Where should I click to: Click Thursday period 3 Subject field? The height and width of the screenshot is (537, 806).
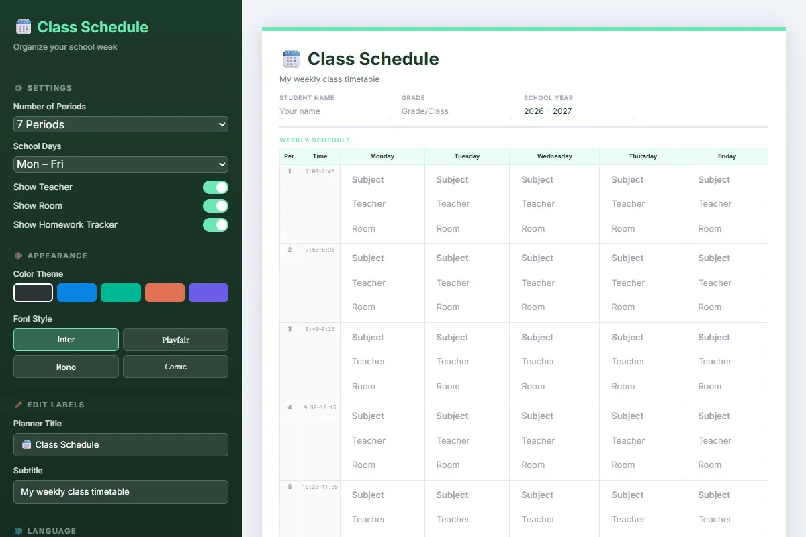click(643, 338)
